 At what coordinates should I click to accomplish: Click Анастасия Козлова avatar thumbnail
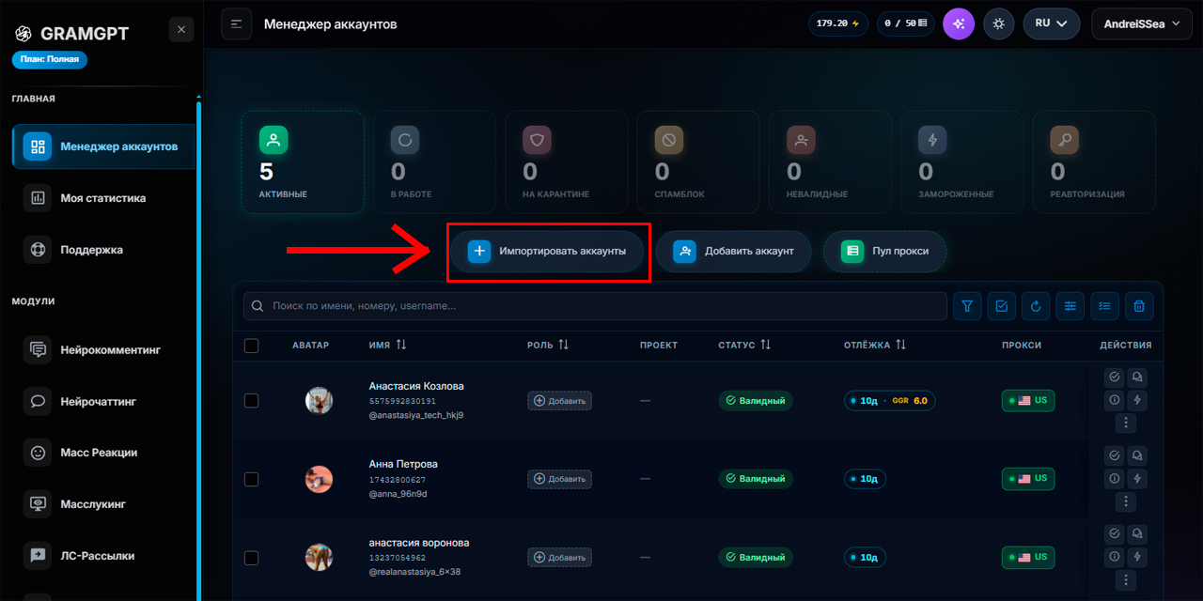point(319,401)
